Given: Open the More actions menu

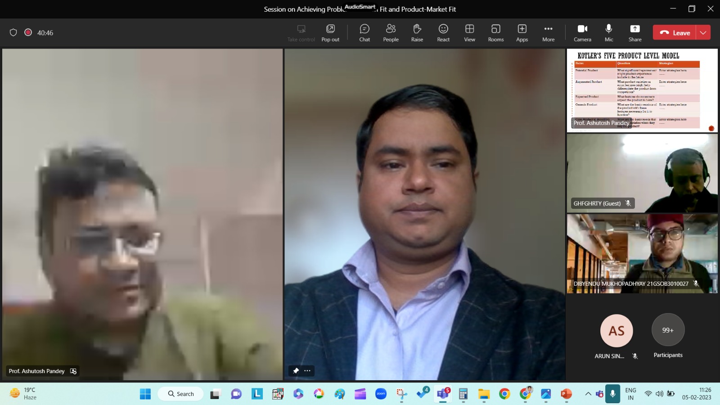Looking at the screenshot, I should pos(548,33).
